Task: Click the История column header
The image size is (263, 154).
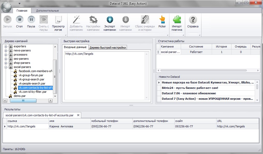Action: pyautogui.click(x=221, y=47)
